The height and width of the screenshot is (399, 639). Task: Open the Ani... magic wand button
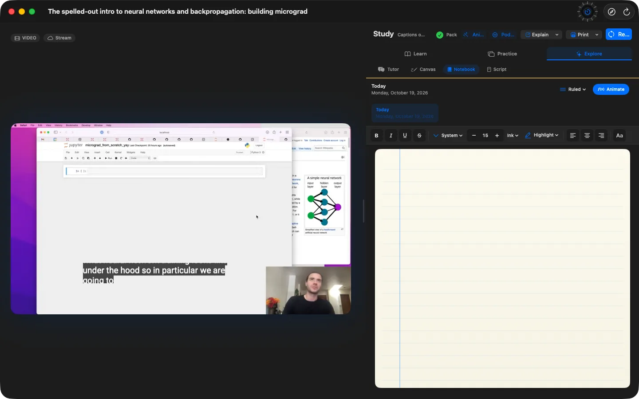point(473,35)
